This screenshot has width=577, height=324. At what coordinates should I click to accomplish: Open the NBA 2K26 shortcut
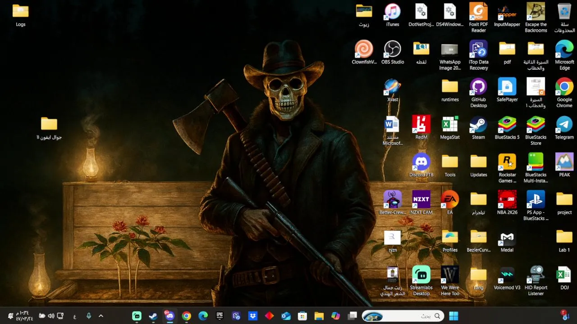507,203
